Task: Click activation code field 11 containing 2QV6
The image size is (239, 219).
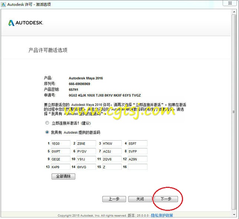Action: [x=112, y=159]
